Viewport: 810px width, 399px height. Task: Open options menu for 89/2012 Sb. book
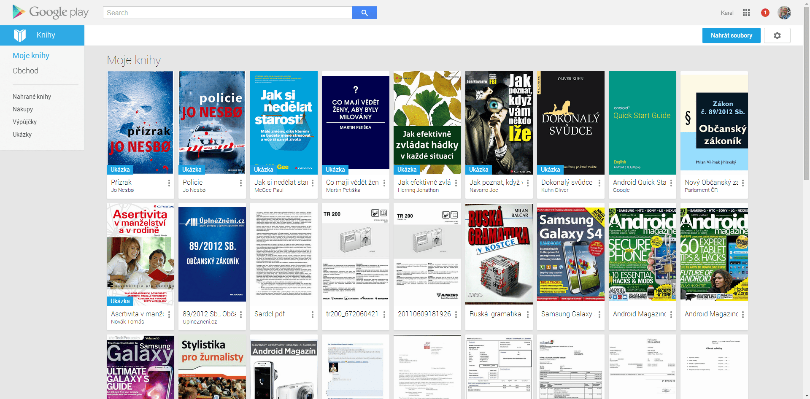241,315
